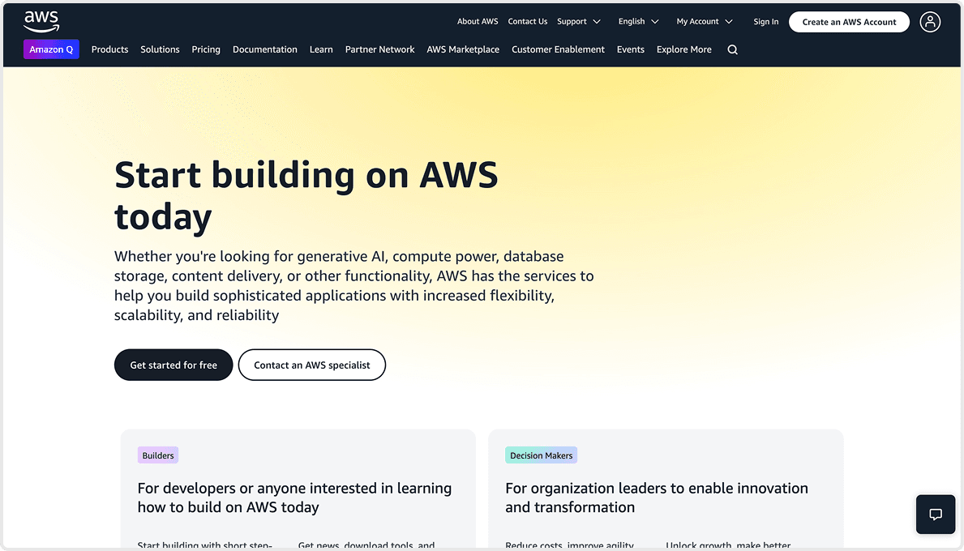The image size is (964, 551).
Task: Open the search magnifier icon
Action: point(732,49)
